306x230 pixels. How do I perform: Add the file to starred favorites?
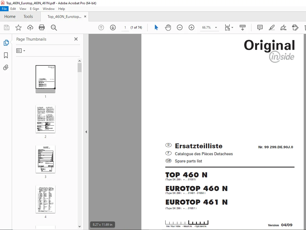pyautogui.click(x=18, y=28)
